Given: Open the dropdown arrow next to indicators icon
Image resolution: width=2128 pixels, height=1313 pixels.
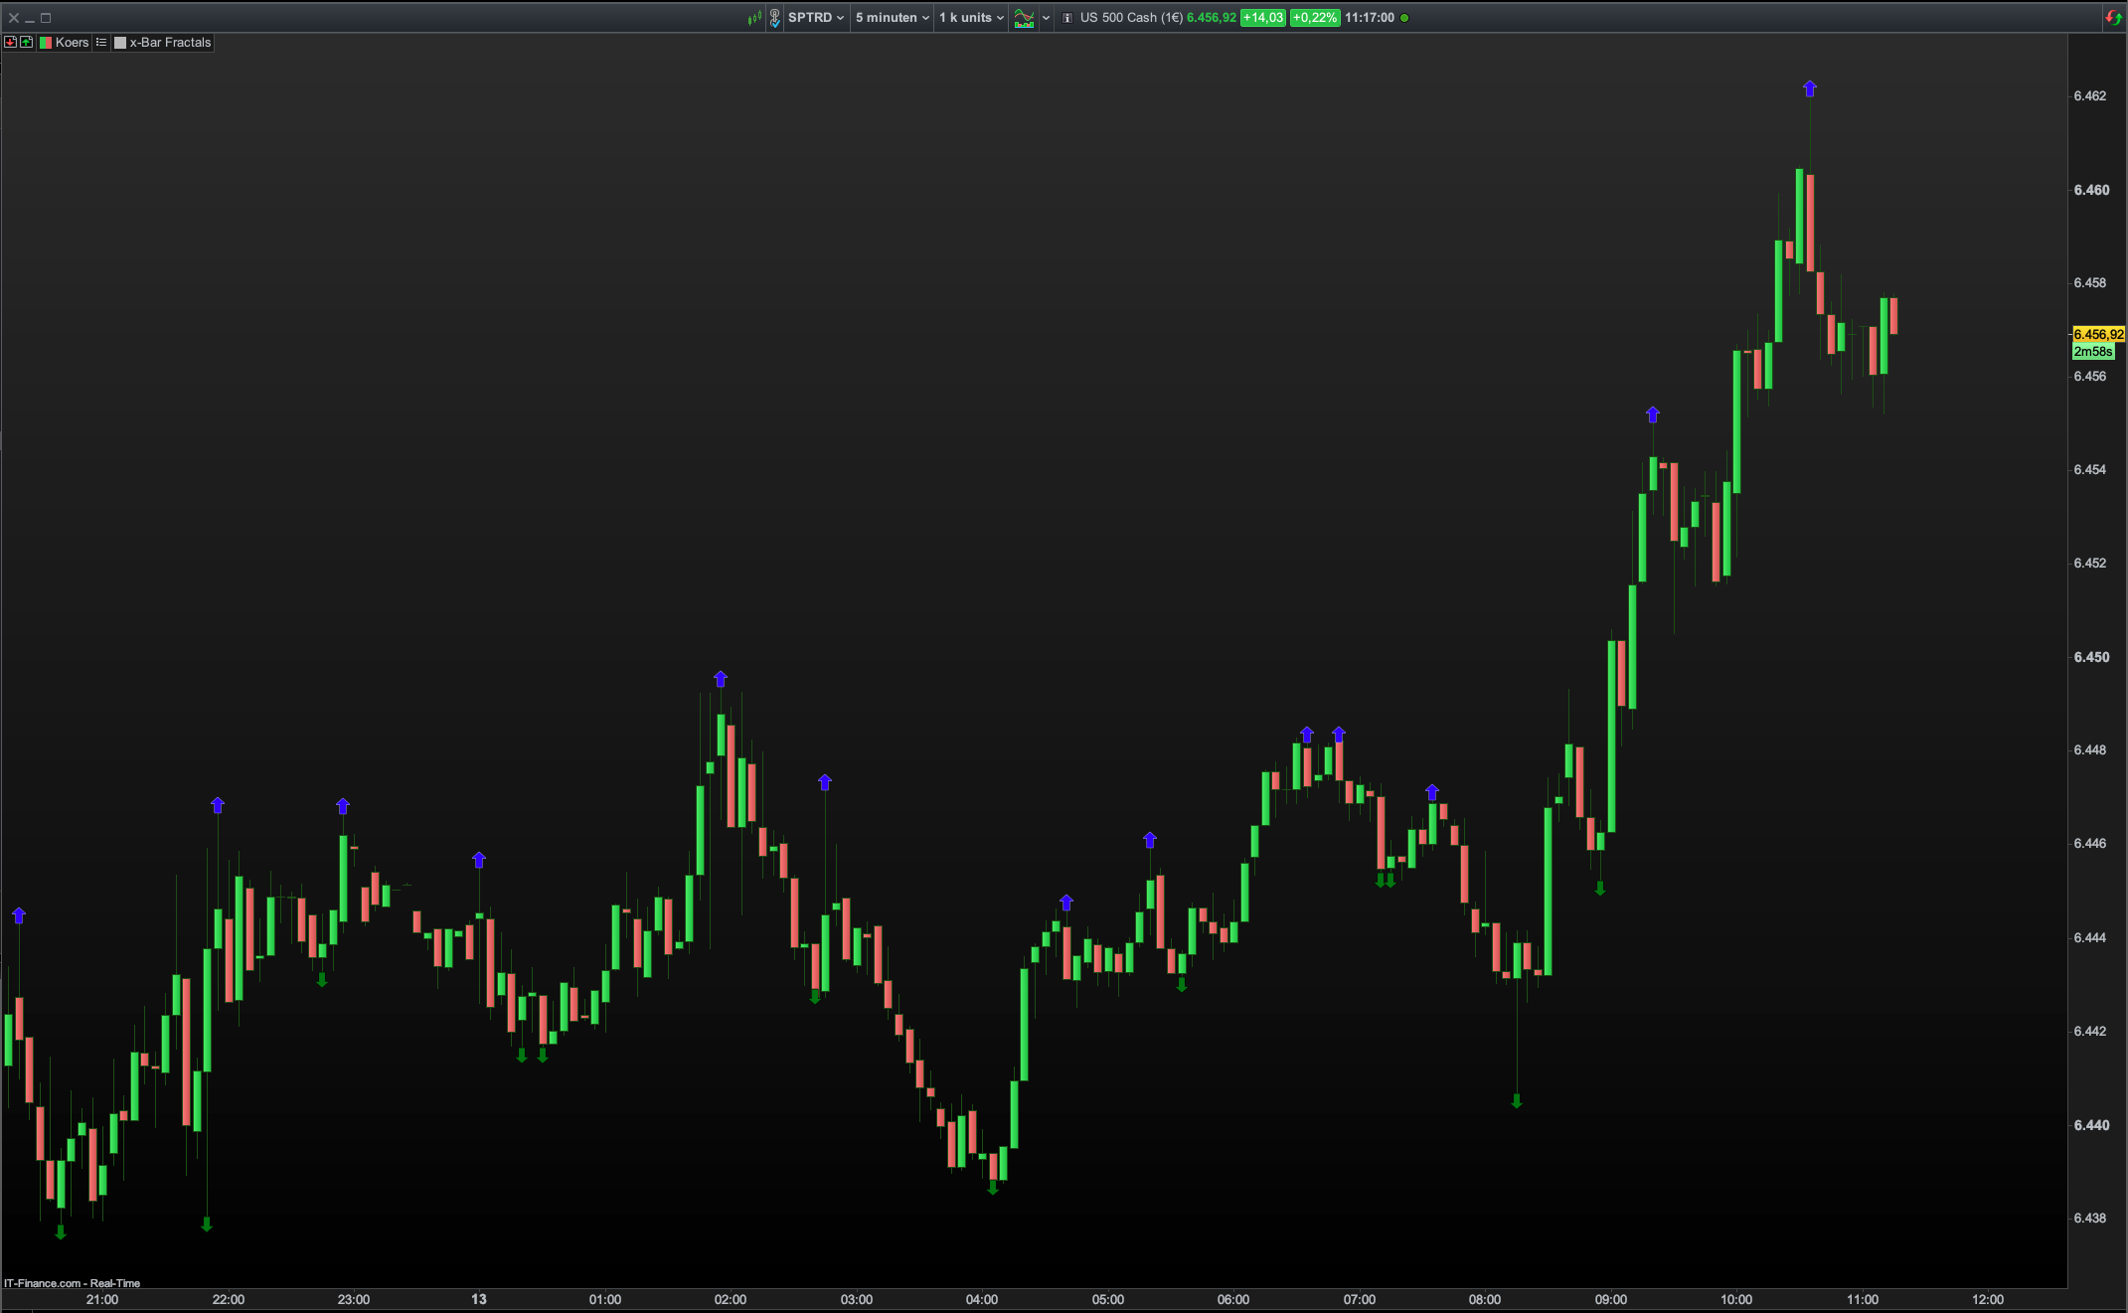Looking at the screenshot, I should (x=1046, y=18).
